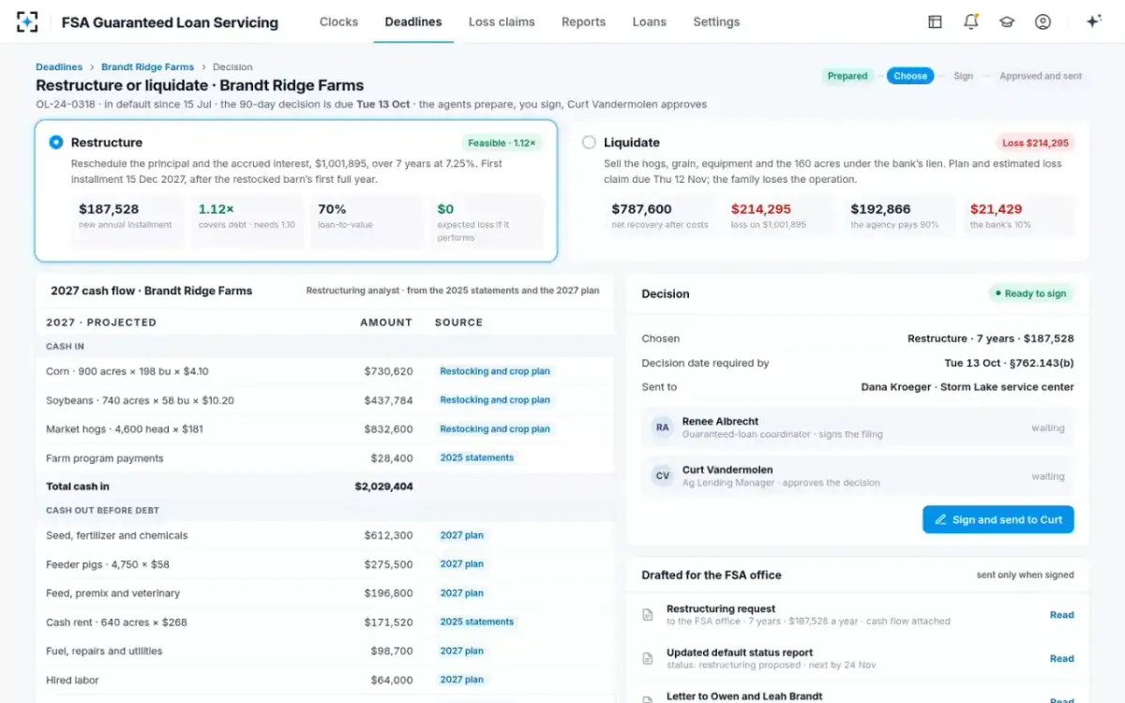1125x703 pixels.
Task: Switch to the Clocks tab
Action: pyautogui.click(x=338, y=22)
